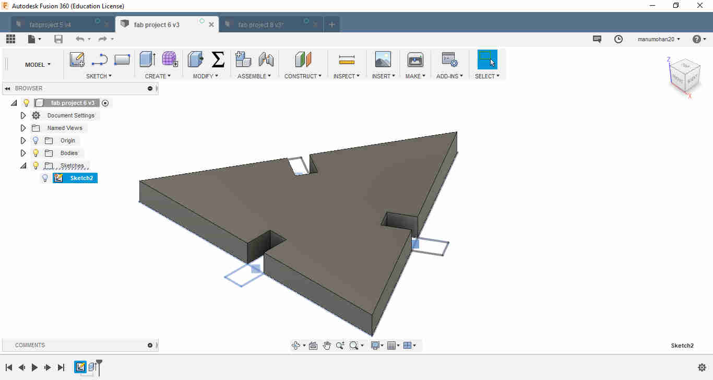Screen dimensions: 713x380
Task: Play the design timeline
Action: pyautogui.click(x=34, y=367)
